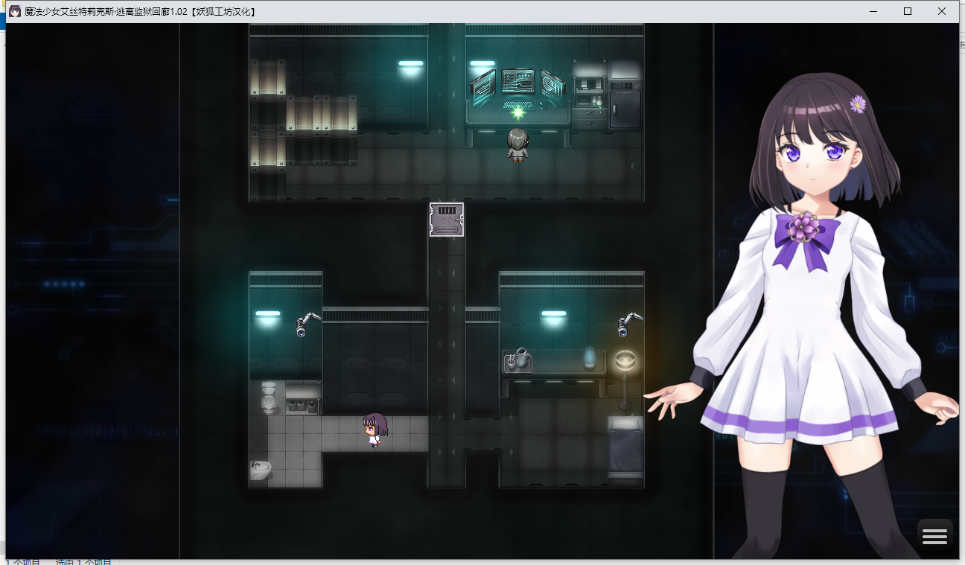
Task: Interact with the green sparkle on the computer desk
Action: coord(518,112)
